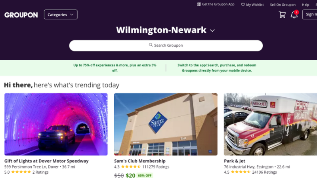Image resolution: width=317 pixels, height=178 pixels.
Task: Expand the Wilmington-Newark location chevron
Action: click(212, 30)
